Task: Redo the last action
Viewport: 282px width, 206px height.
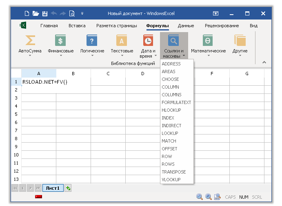Action: [62, 13]
